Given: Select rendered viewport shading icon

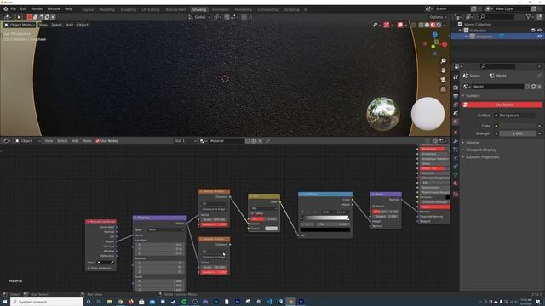Looking at the screenshot, I should click(439, 25).
